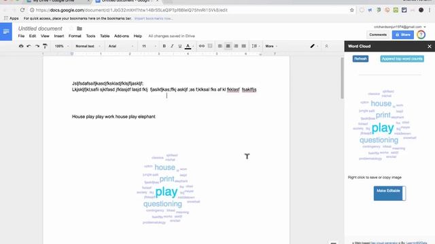The width and height of the screenshot is (435, 244).
Task: Redo the last action
Action: (x=37, y=46)
